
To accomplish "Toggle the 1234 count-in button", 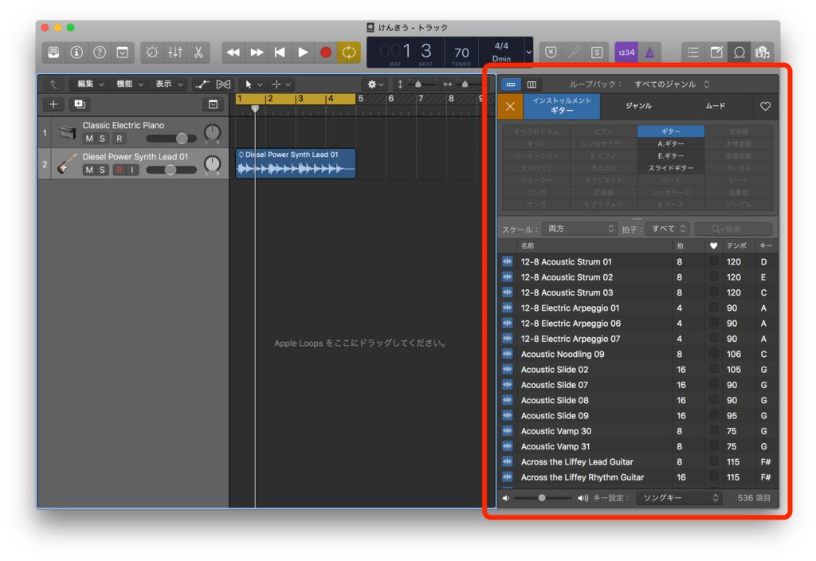I will click(x=626, y=53).
